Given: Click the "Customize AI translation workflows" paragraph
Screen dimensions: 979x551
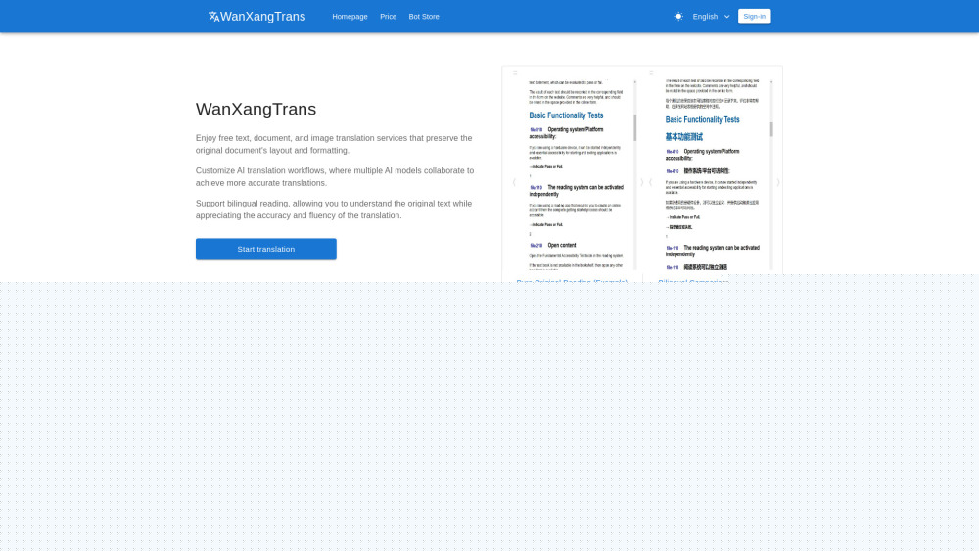Looking at the screenshot, I should point(335,176).
